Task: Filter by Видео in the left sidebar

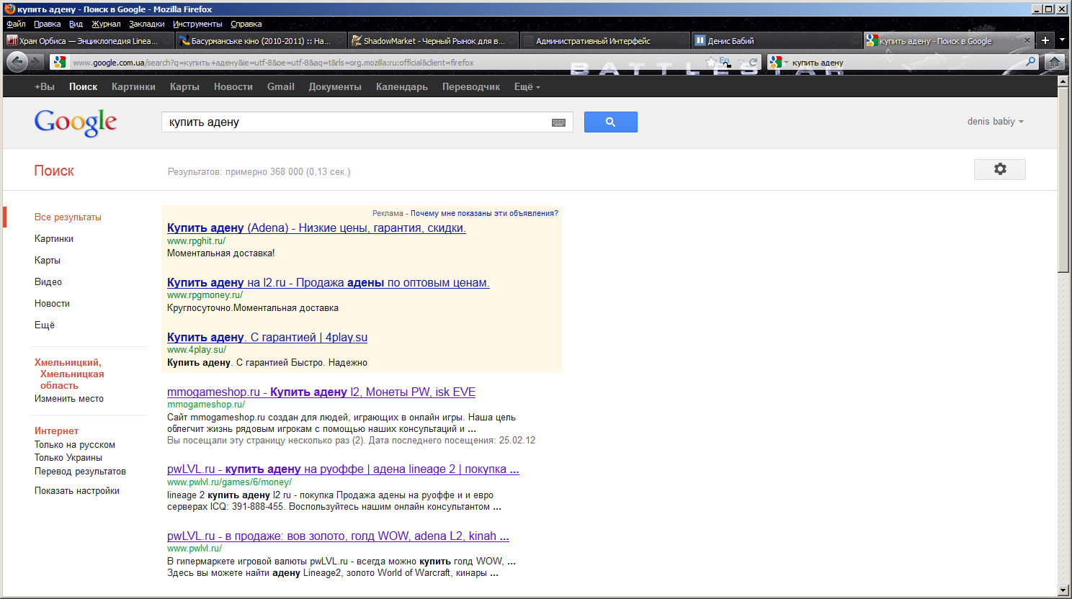Action: pos(48,282)
